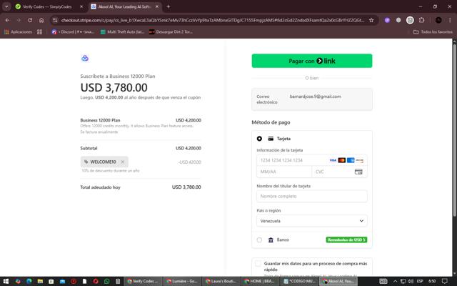The height and width of the screenshot is (286, 457).
Task: Open Todos los favoritos folder
Action: [433, 31]
